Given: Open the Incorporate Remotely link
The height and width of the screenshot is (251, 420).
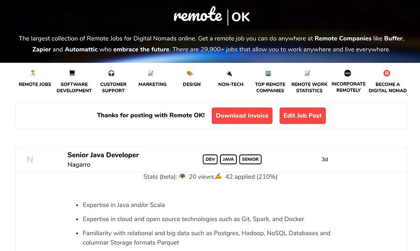Looking at the screenshot, I should click(x=349, y=87).
